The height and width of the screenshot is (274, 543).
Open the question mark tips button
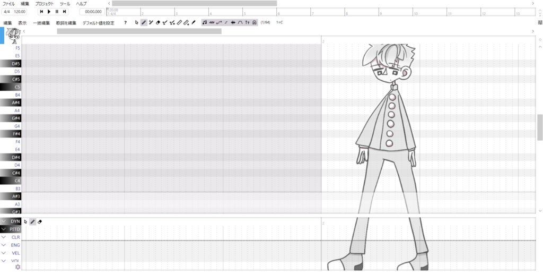(125, 22)
